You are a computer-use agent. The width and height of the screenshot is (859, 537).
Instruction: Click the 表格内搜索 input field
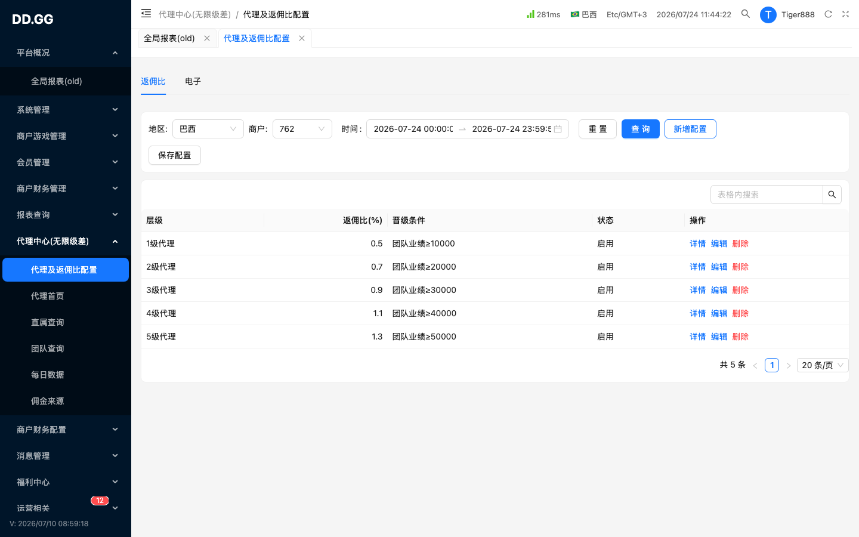tap(767, 195)
